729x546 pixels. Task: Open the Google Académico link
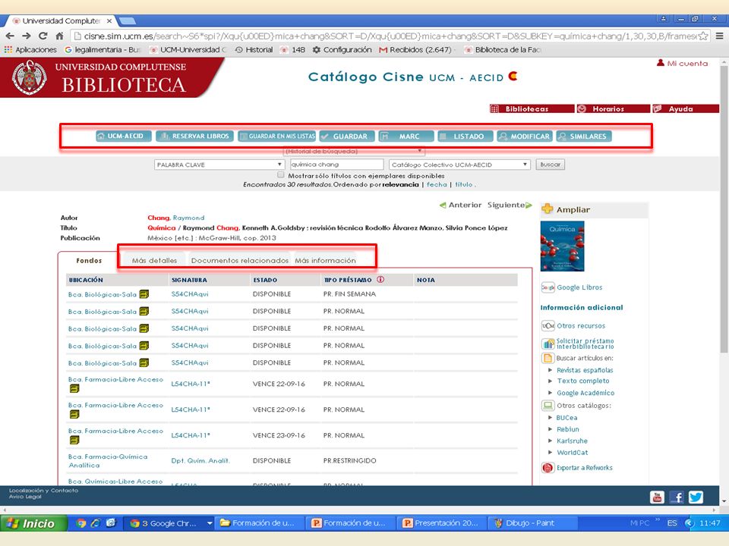pyautogui.click(x=585, y=393)
